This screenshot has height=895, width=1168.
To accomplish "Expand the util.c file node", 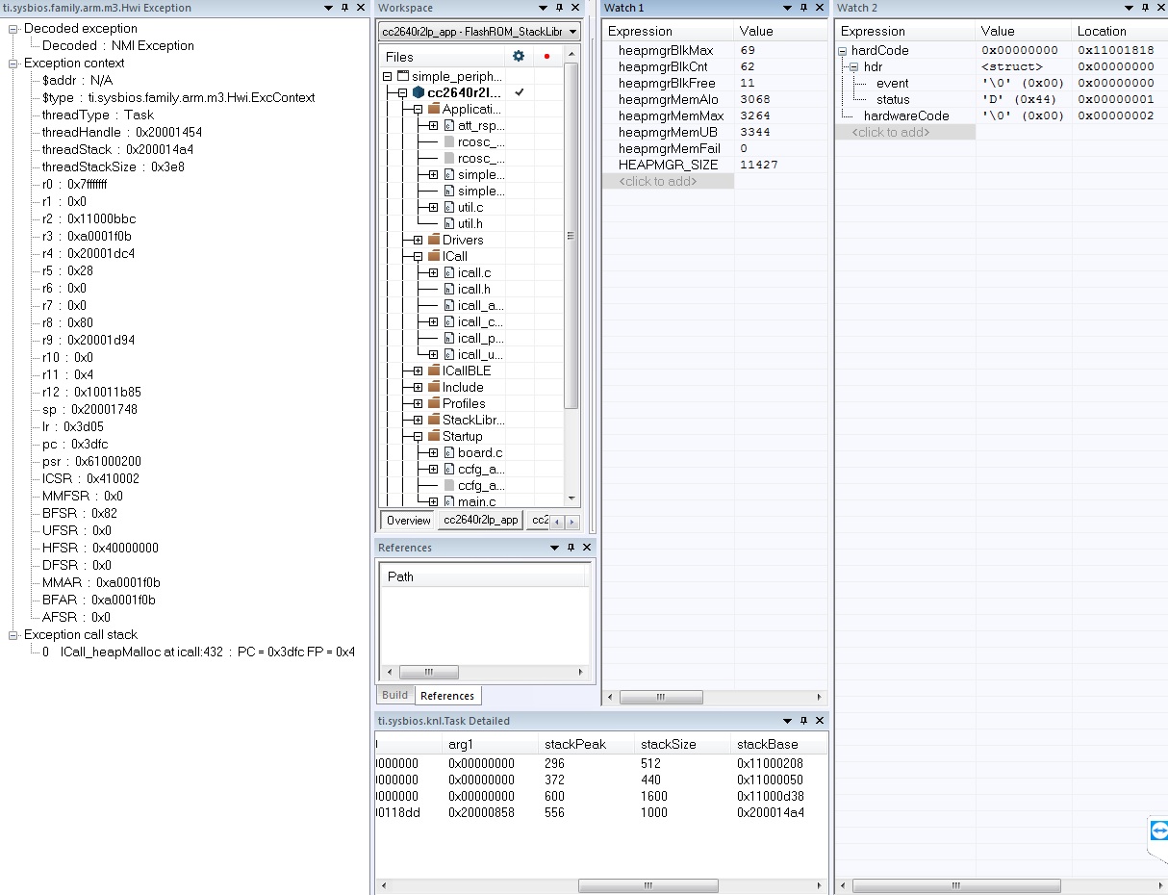I will [x=433, y=208].
